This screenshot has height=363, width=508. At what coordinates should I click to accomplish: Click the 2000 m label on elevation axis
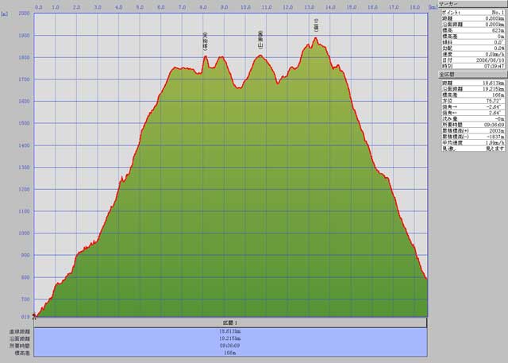[23, 14]
